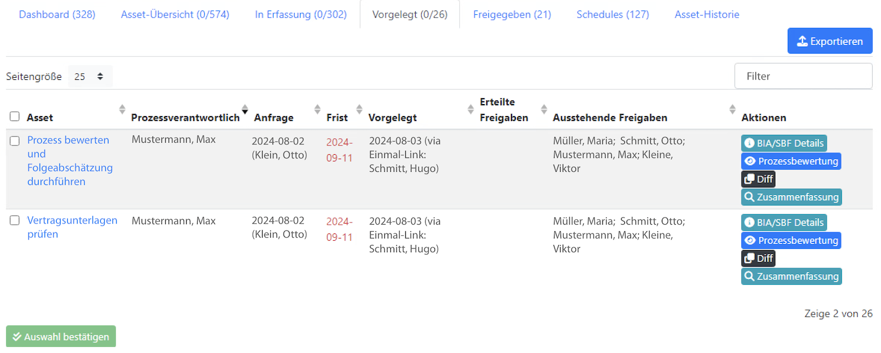This screenshot has width=881, height=353.
Task: Open the Seitengröße page size dropdown
Action: [90, 76]
